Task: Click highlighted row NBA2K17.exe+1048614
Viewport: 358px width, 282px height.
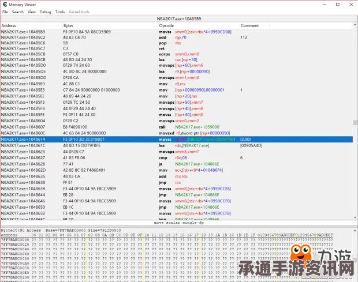Action: pos(177,140)
